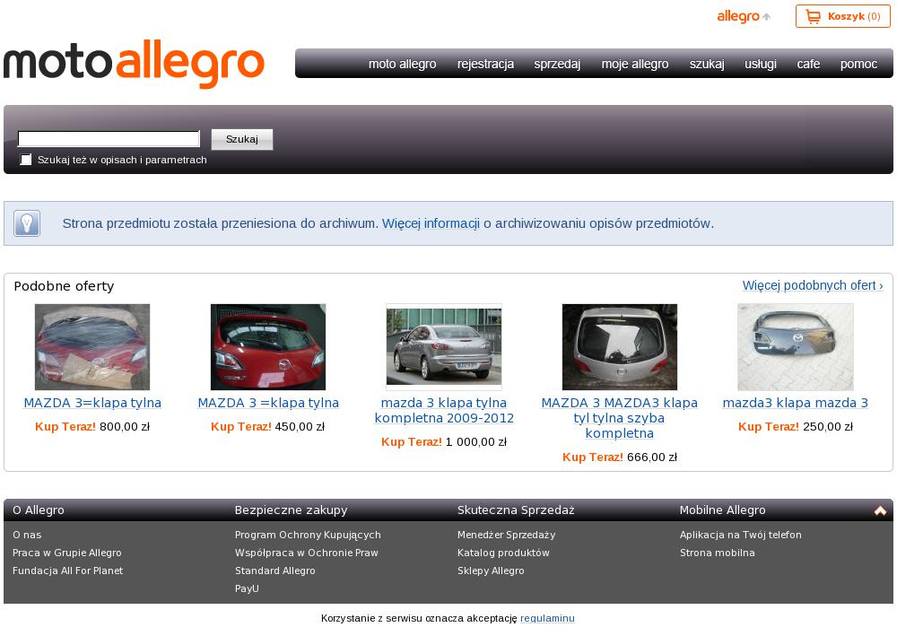Open Program Ochrony Kupujących link

(x=308, y=535)
